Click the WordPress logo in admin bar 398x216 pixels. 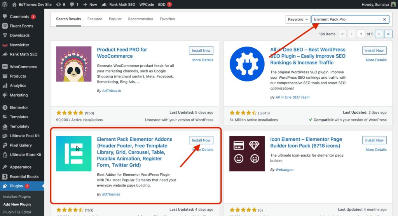point(5,4)
